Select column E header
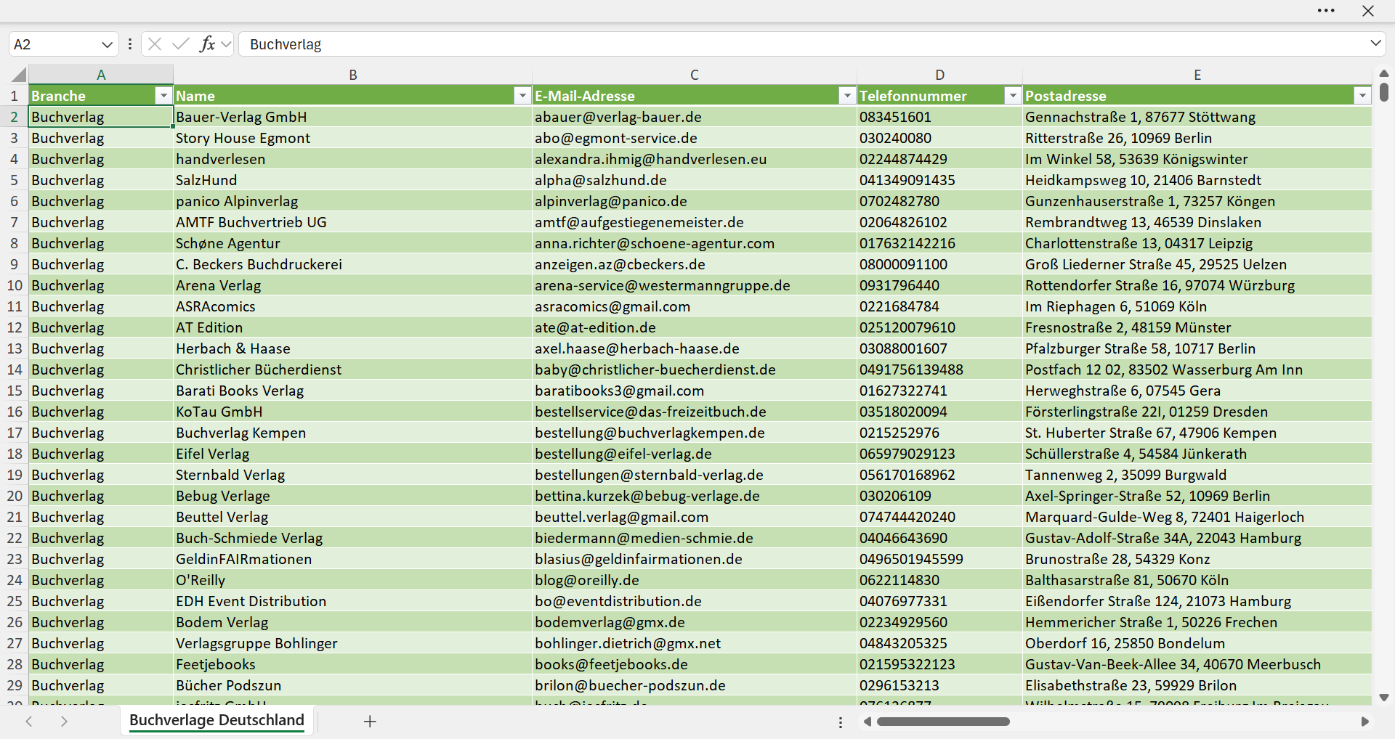 (1197, 75)
